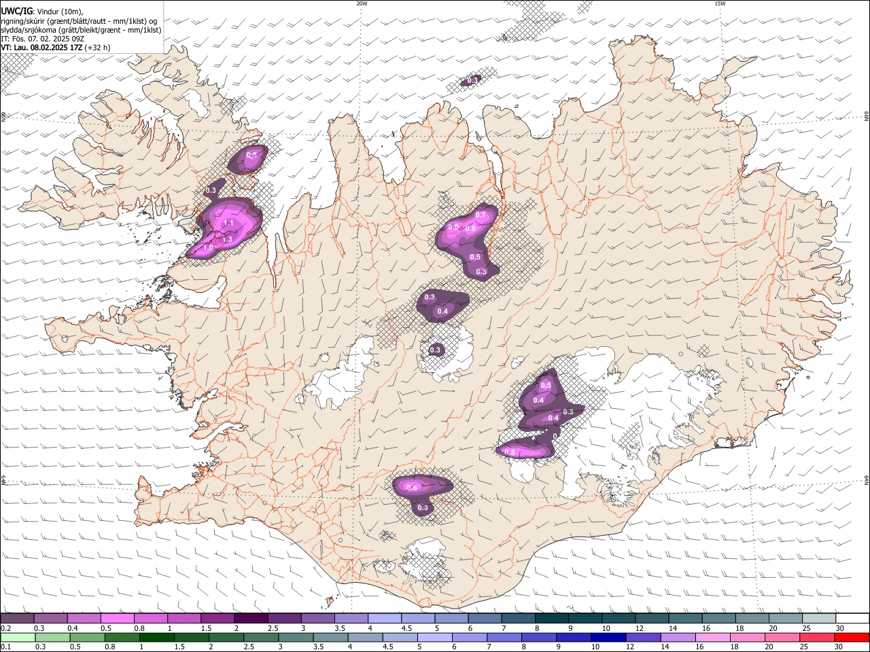Viewport: 870px width, 652px height.
Task: Click the '0.7' value in the northern snow cell
Action: click(x=481, y=215)
